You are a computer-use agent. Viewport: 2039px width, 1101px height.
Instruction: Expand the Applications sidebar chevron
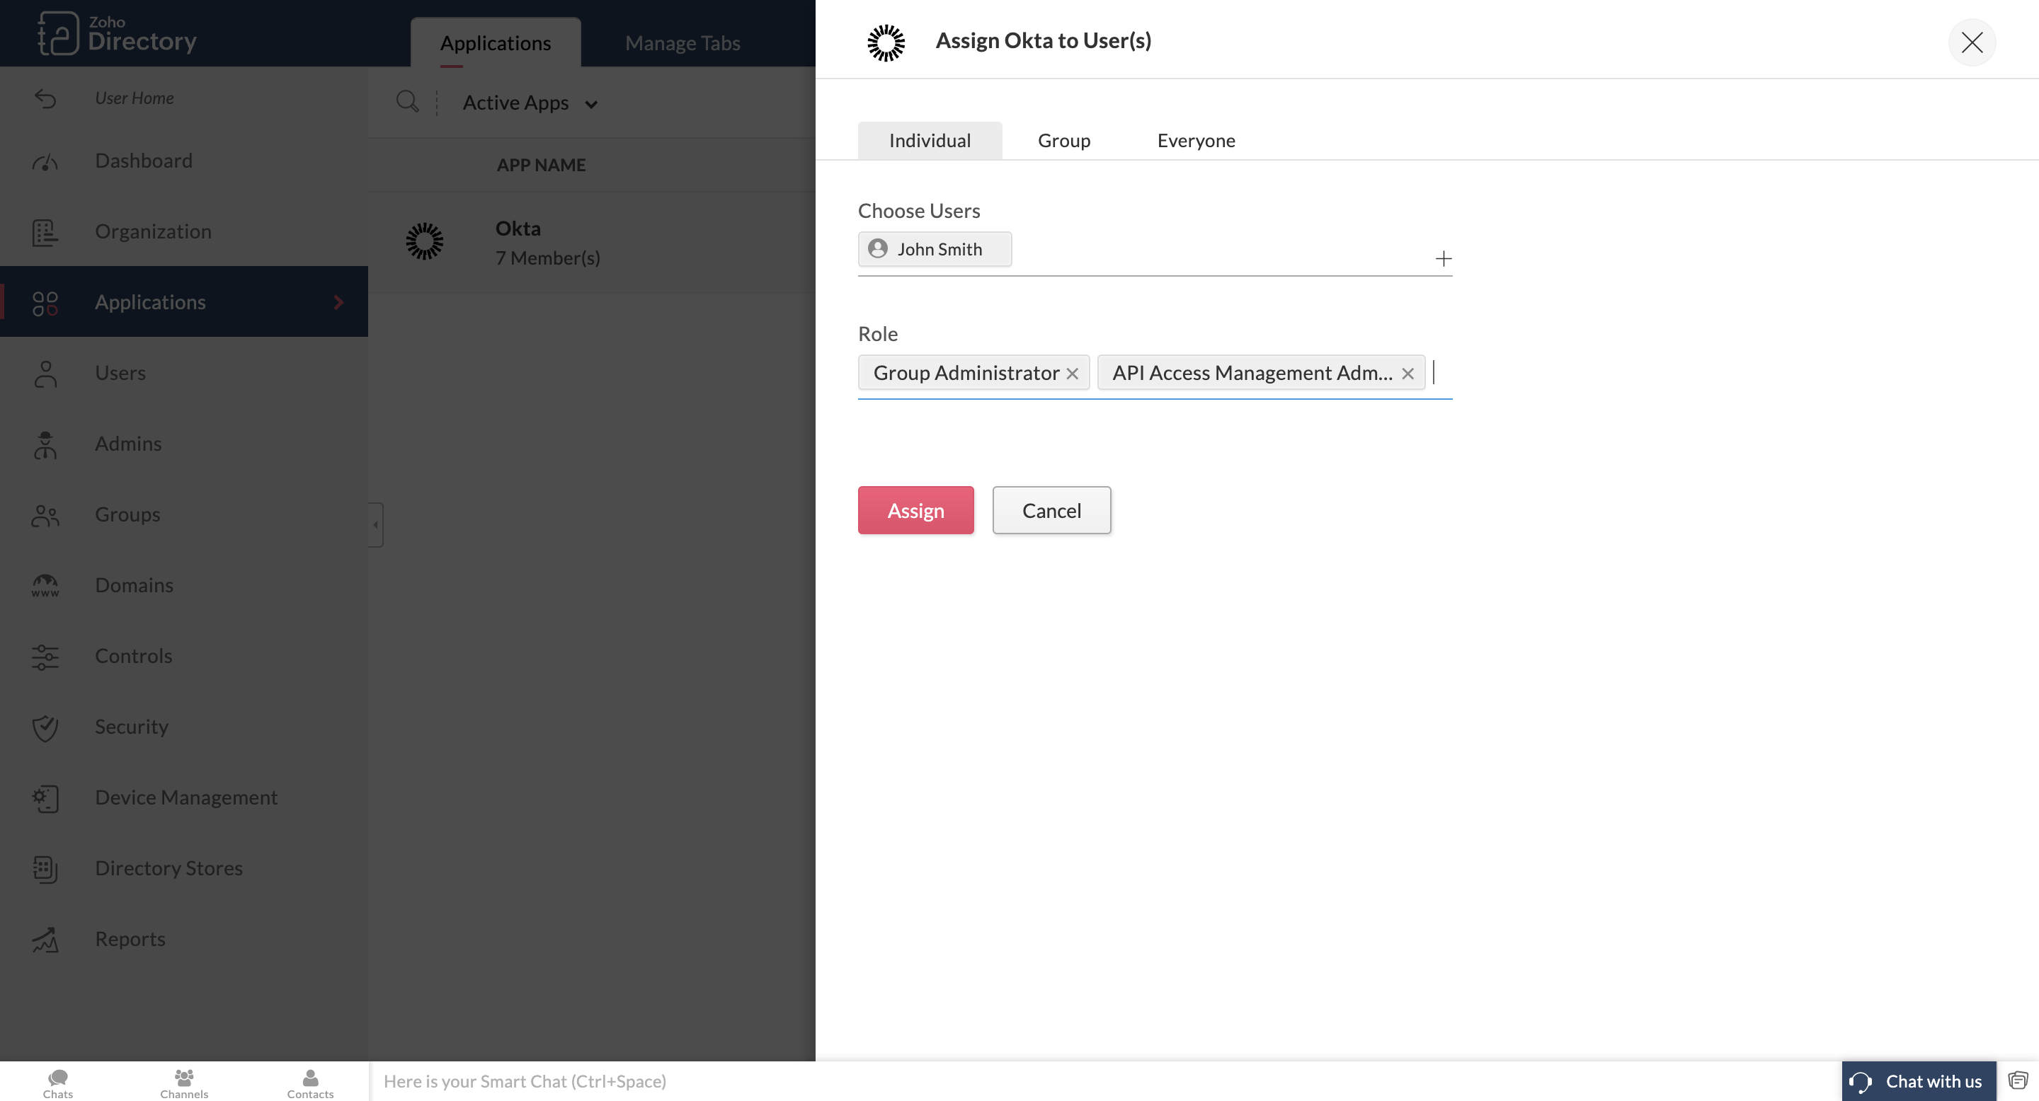(x=339, y=302)
